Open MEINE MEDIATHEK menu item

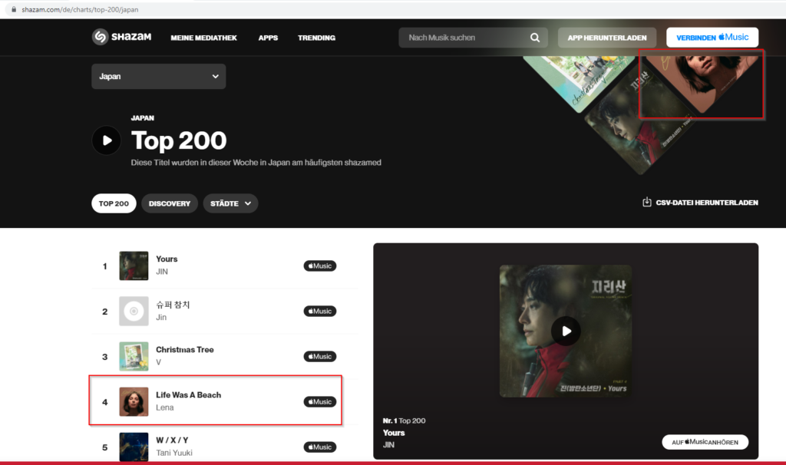tap(203, 38)
